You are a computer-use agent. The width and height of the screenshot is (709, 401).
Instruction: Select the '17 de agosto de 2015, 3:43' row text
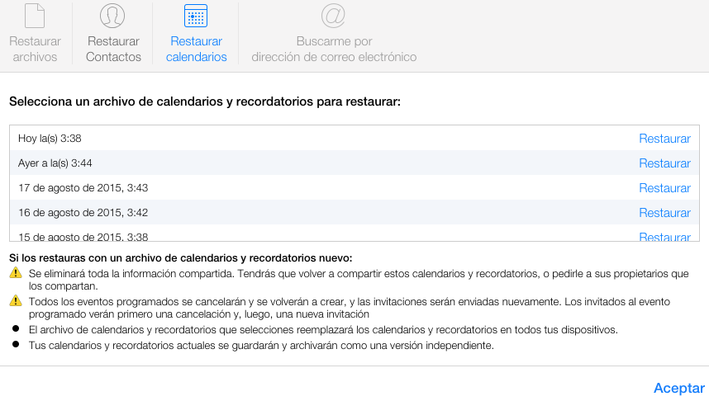click(x=83, y=188)
